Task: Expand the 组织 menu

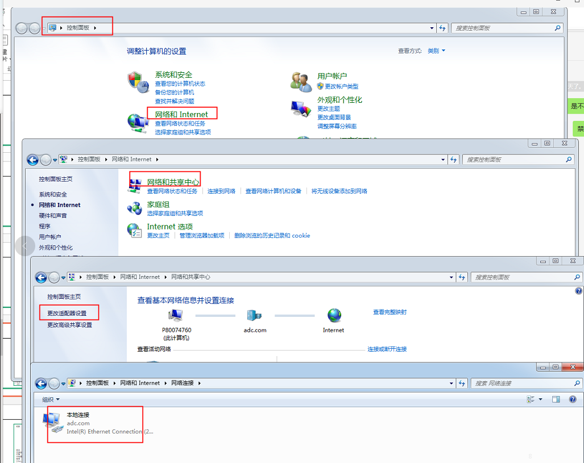Action: [51, 399]
